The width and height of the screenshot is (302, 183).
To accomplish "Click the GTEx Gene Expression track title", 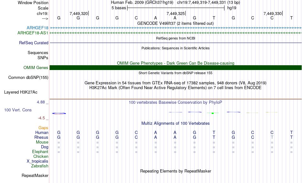I will point(175,83).
